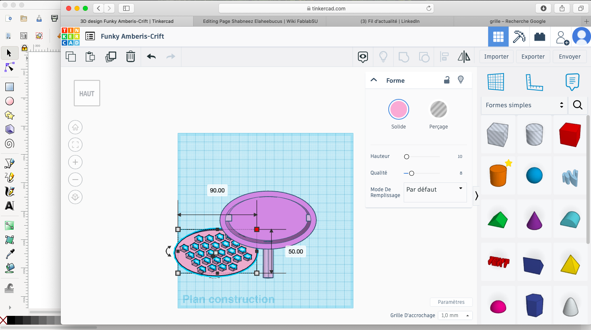Click Inkscape's yellow padlock toggle
Screen dimensions: 591x330
tap(25, 48)
